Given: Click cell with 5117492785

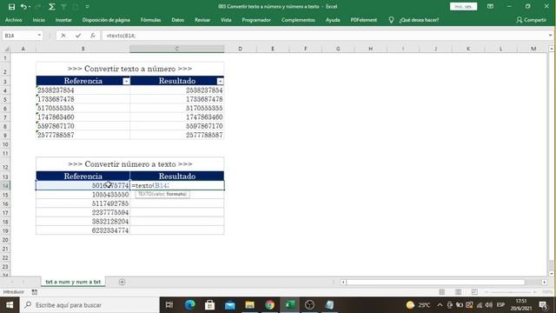Looking at the screenshot, I should click(x=83, y=203).
